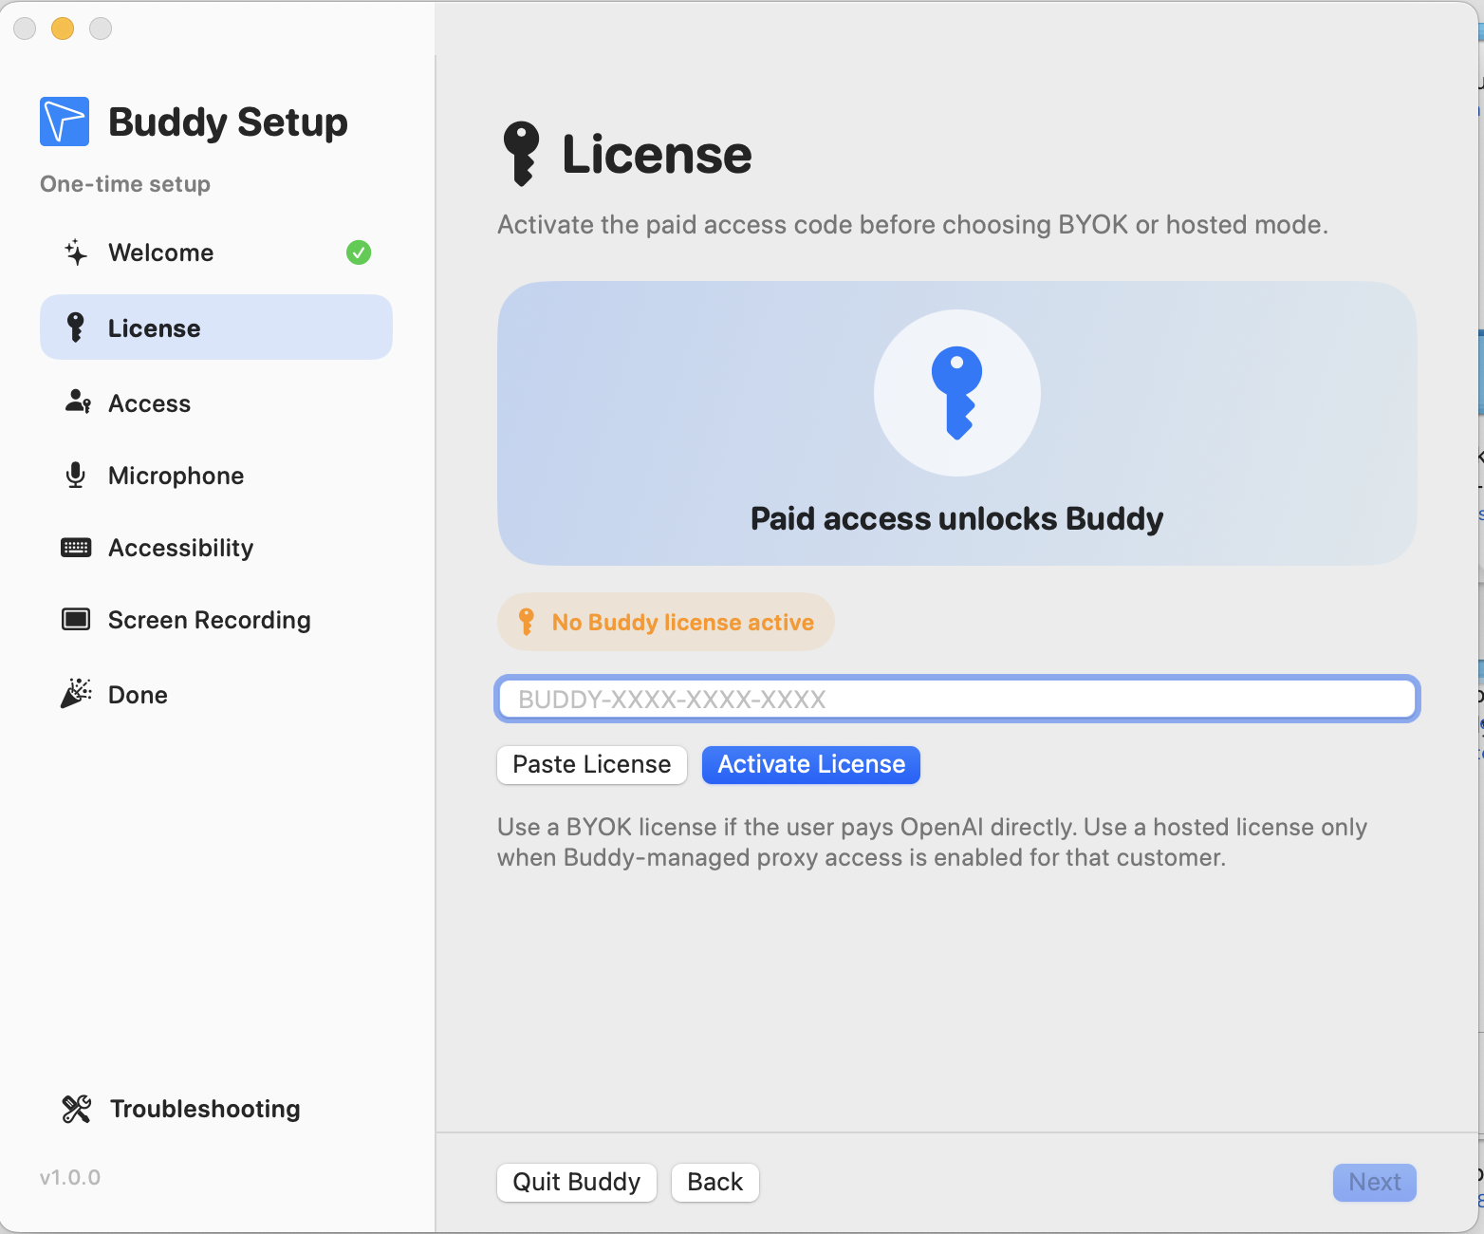The width and height of the screenshot is (1484, 1234).
Task: Open the Troubleshooting section
Action: [x=181, y=1109]
